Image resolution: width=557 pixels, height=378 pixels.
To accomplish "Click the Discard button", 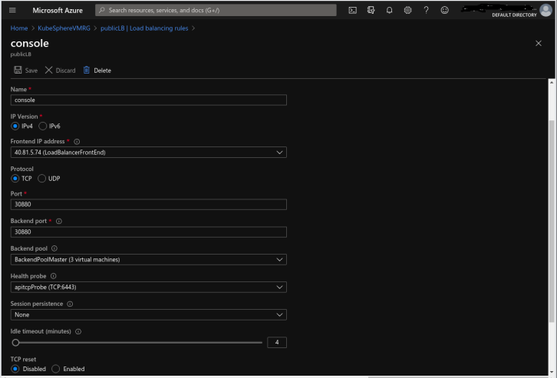I will pos(61,71).
